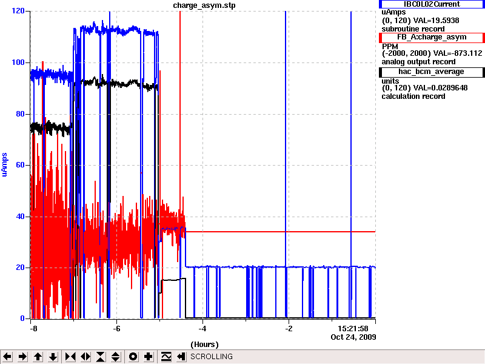Click the vertical zoom-out up-down arrows icon
Viewport: 485px width, 364px height.
tap(115, 357)
